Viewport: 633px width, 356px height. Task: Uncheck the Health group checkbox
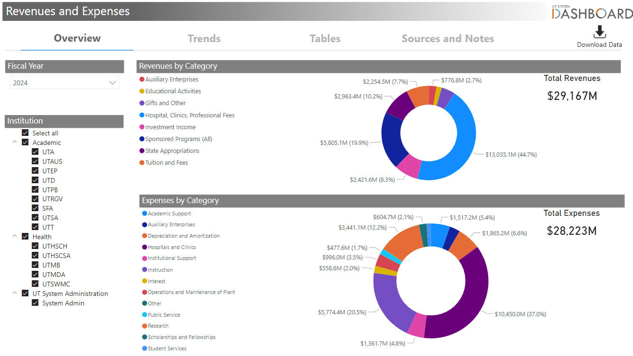[x=26, y=236]
